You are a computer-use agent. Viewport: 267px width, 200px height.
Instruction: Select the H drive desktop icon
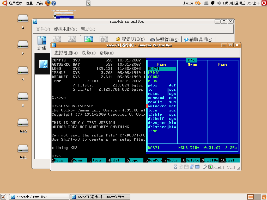(x=23, y=99)
